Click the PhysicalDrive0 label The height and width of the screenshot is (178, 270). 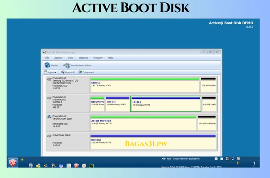(59, 78)
